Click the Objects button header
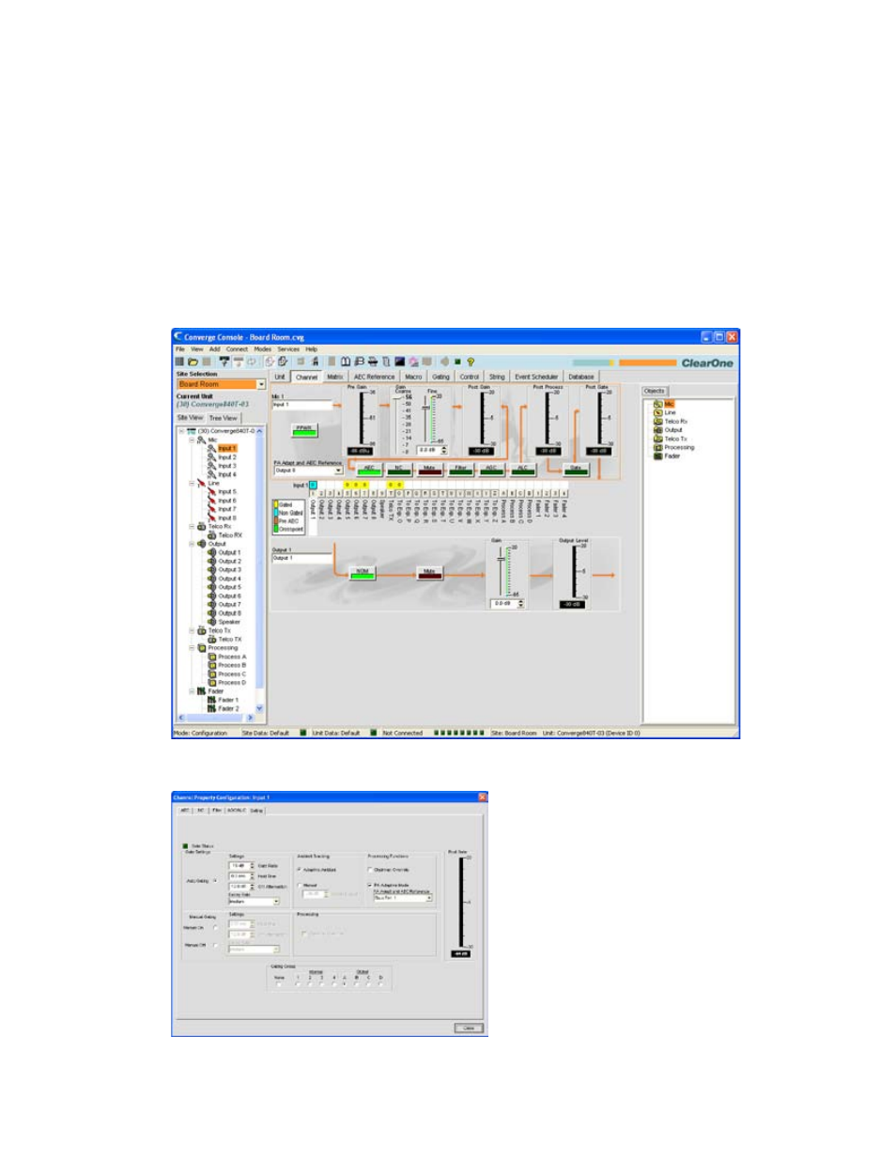896x1160 pixels. click(x=655, y=391)
